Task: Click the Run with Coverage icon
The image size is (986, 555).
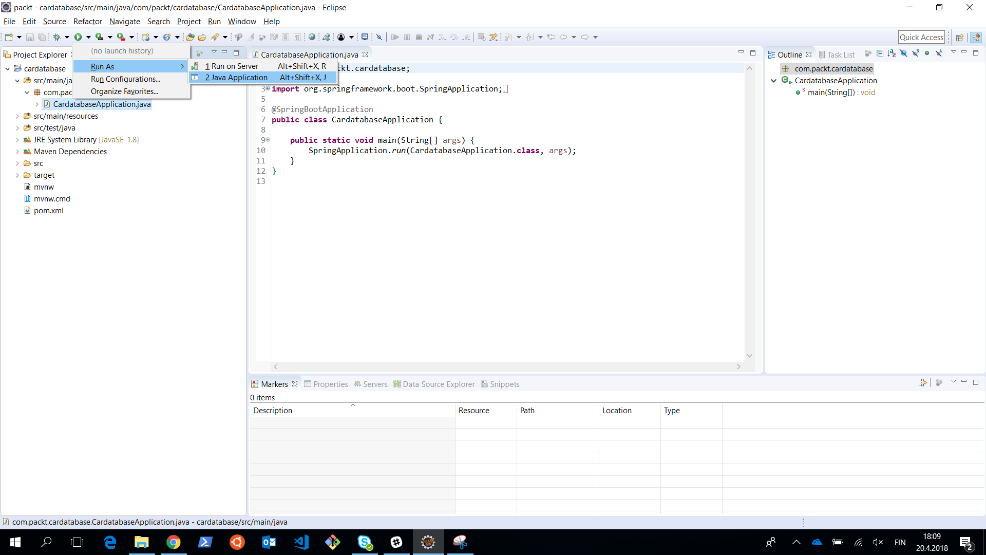Action: [99, 37]
